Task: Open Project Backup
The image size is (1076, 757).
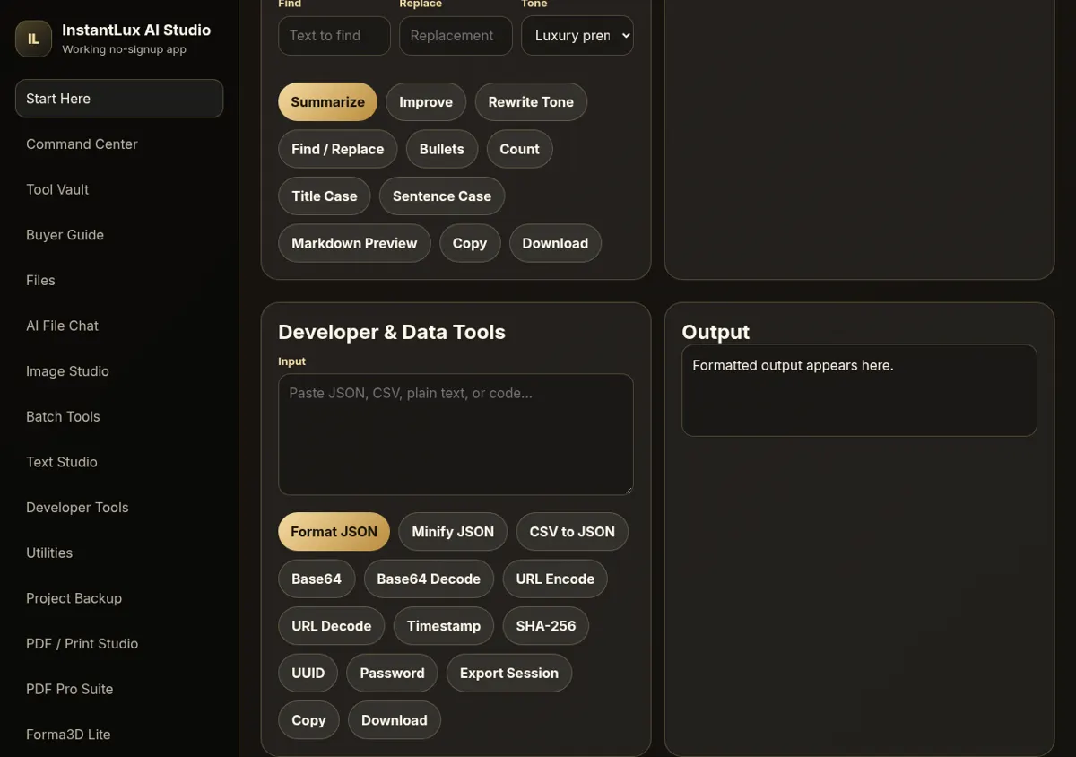Action: [119, 598]
